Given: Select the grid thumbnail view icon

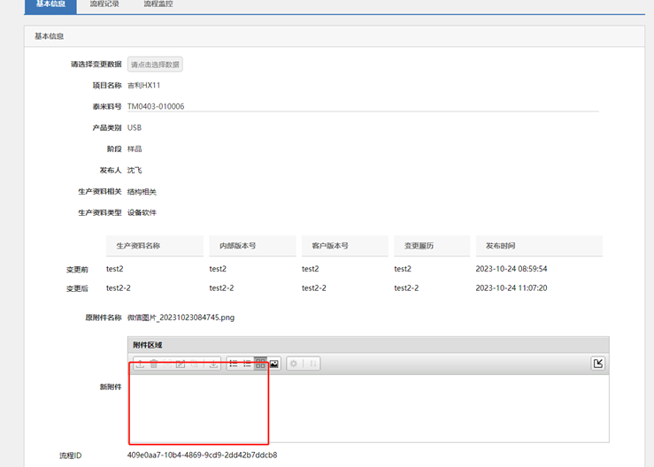Looking at the screenshot, I should (x=260, y=364).
